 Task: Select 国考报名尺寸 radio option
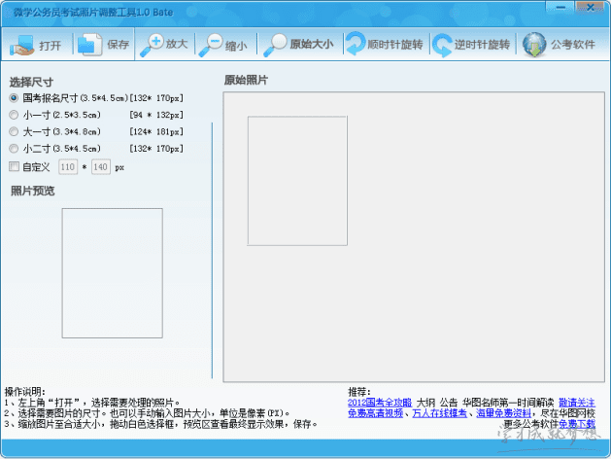coord(14,98)
